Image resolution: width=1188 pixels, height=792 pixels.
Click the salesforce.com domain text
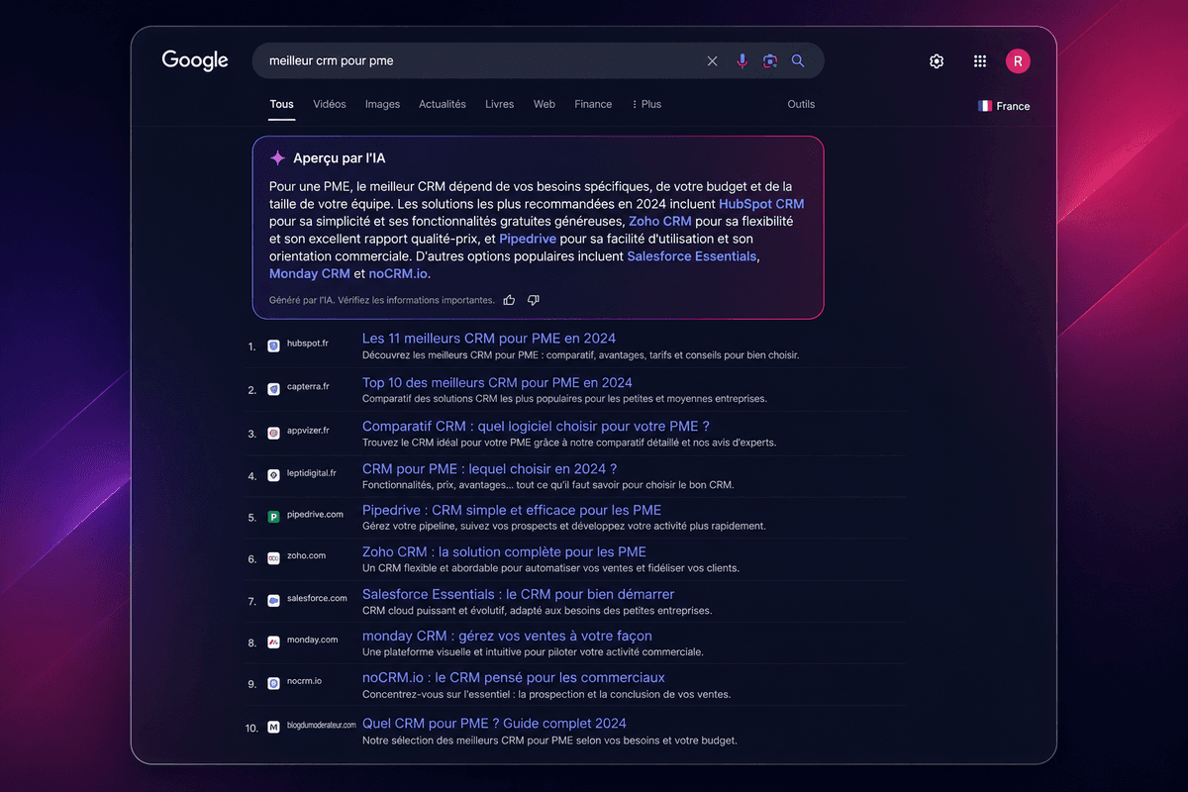point(317,598)
